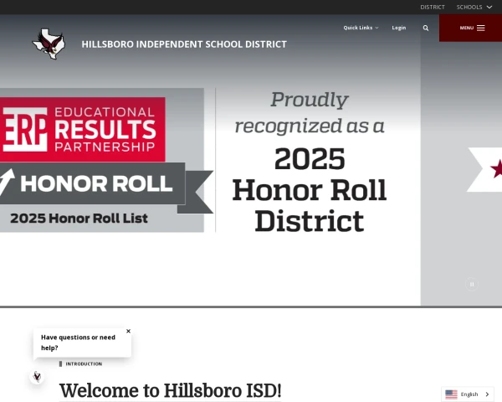Expand the SCHOOLS dropdown chevron
Viewport: 502px width, 402px height.
[489, 7]
